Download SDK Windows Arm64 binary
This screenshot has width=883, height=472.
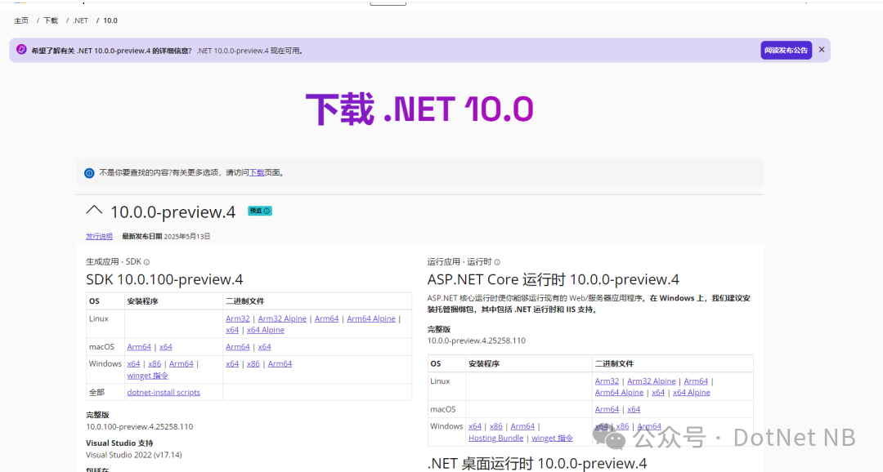click(x=280, y=364)
